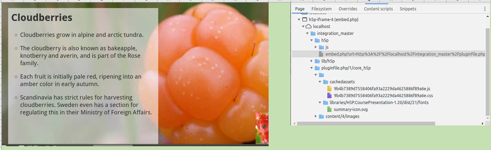This screenshot has height=150, width=491.
Task: Click the h5p folder icon
Action: (317, 40)
